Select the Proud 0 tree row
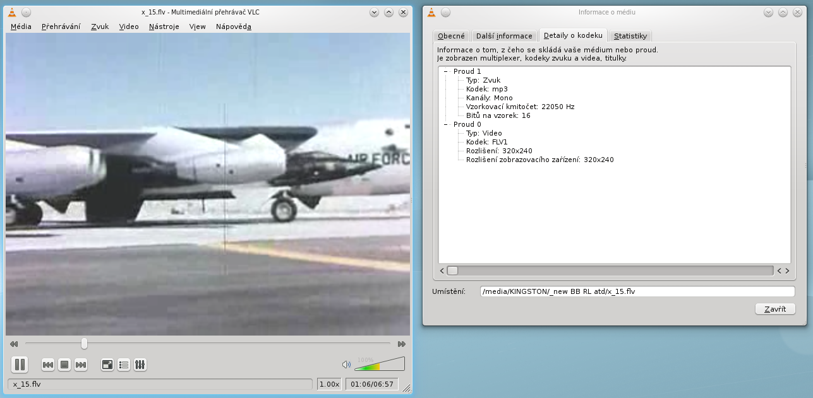The height and width of the screenshot is (398, 813). click(467, 124)
